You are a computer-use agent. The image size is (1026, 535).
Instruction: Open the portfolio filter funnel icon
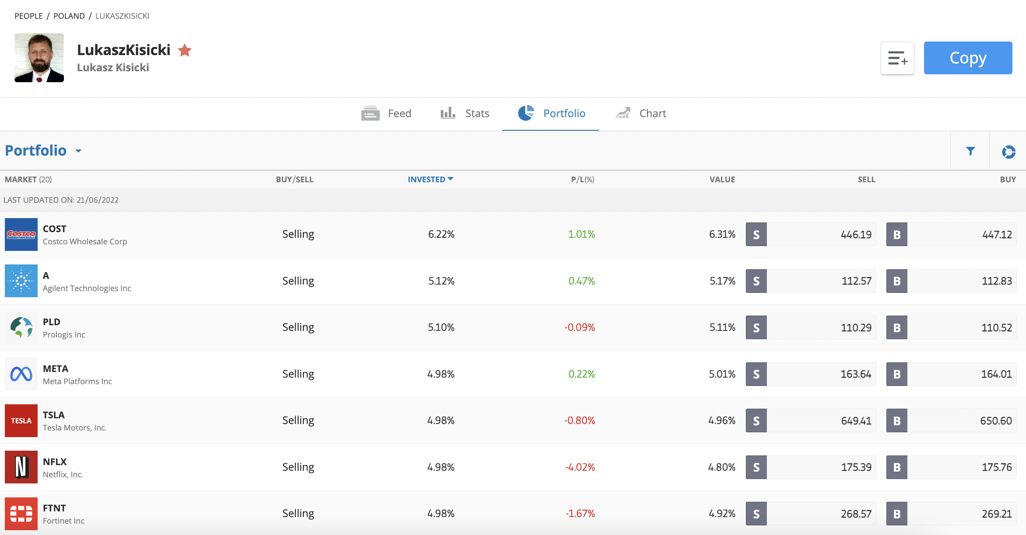point(970,151)
